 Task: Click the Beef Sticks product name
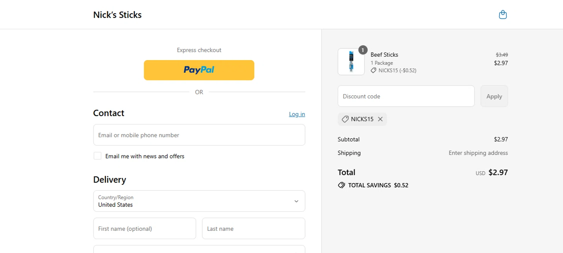pos(384,55)
